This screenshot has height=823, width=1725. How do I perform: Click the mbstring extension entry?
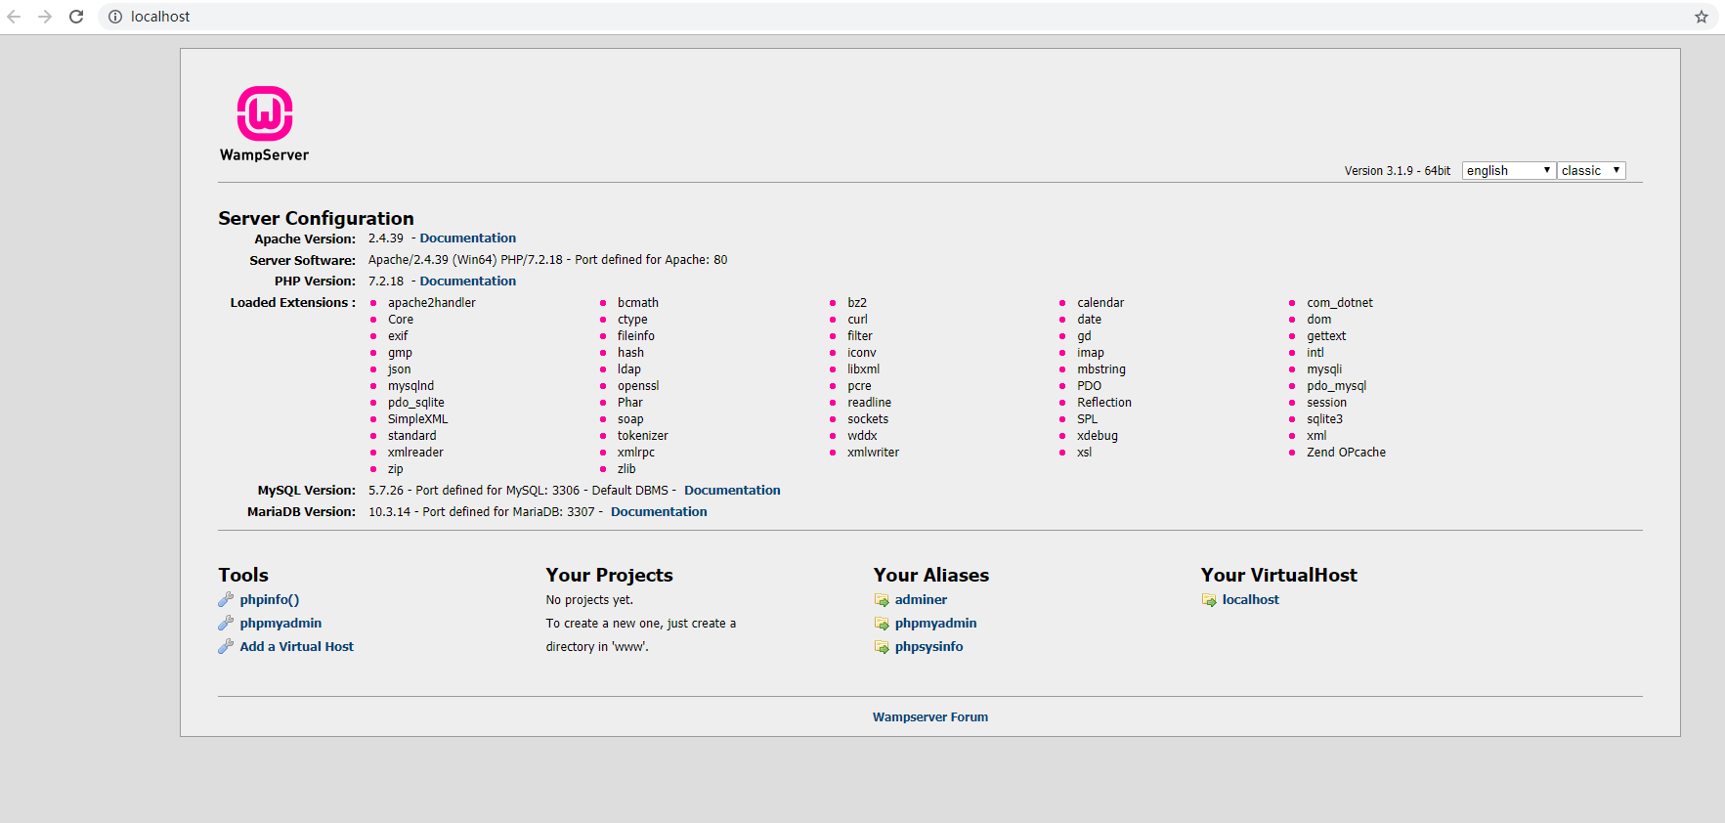pyautogui.click(x=1101, y=369)
